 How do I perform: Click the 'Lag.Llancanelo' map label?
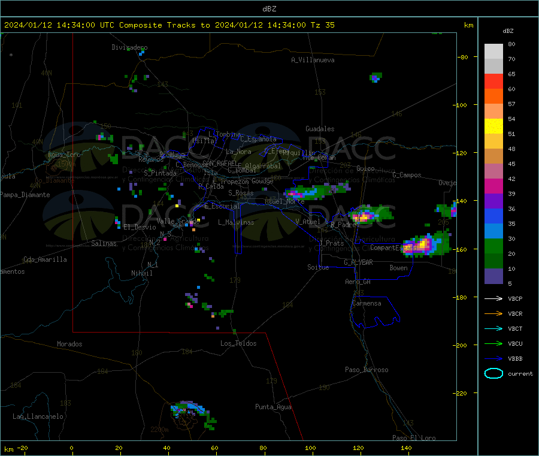click(38, 416)
